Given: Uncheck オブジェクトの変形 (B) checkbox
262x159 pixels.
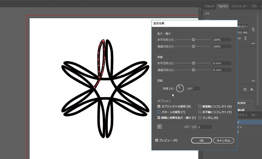Looking at the screenshot, I should (159, 106).
